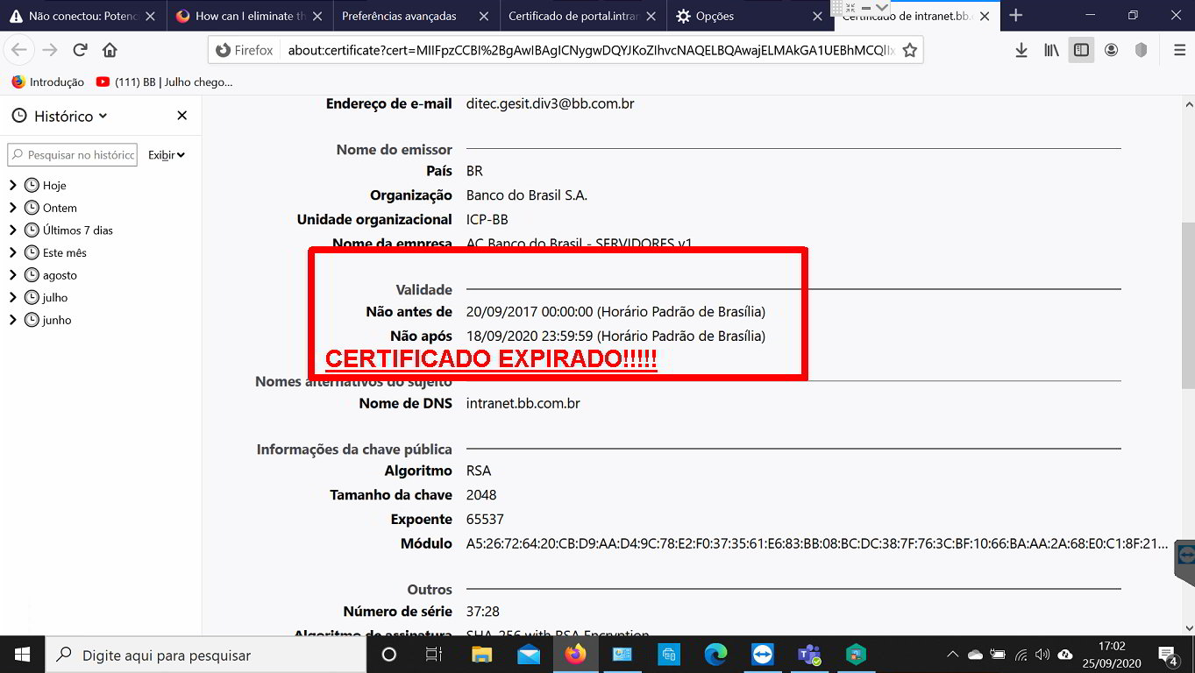The image size is (1195, 673).
Task: Close the History sidebar
Action: [182, 116]
